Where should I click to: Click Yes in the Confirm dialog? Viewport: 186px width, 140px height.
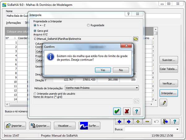(x=103, y=70)
